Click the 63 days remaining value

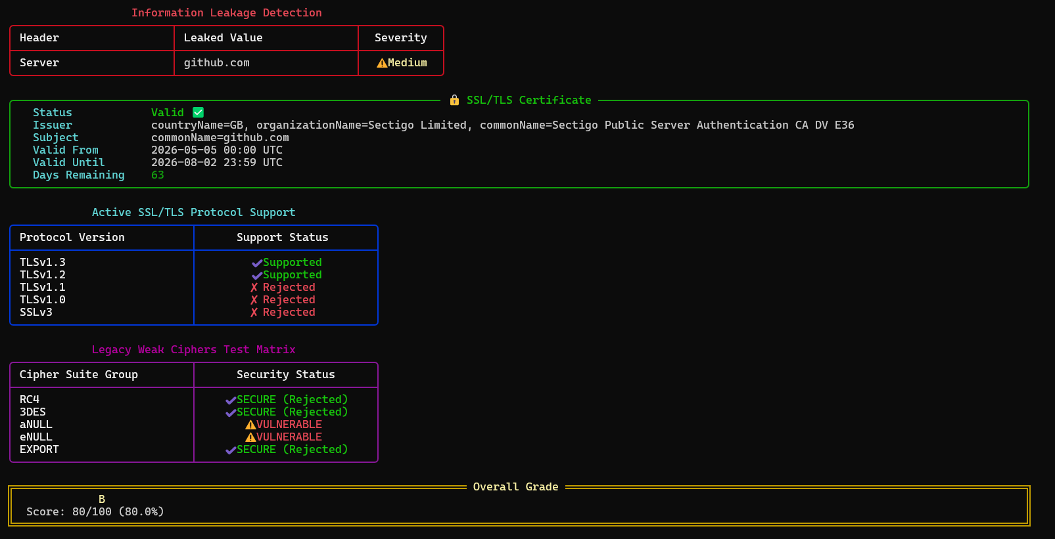point(158,175)
